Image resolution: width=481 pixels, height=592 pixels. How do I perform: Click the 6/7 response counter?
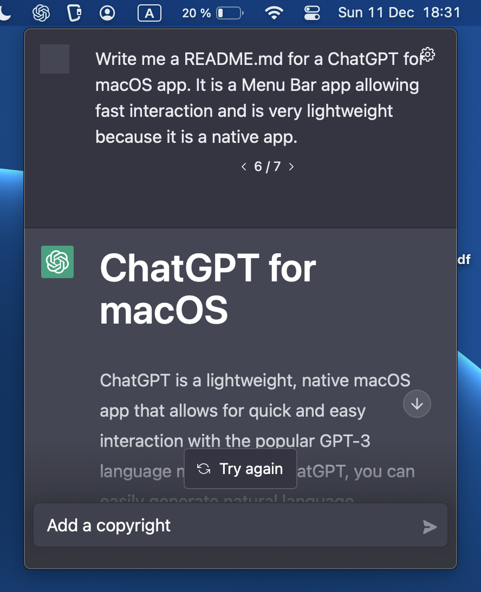coord(267,167)
